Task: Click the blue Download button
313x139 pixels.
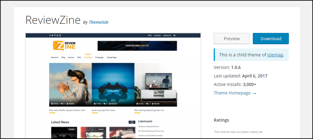Action: (x=271, y=39)
